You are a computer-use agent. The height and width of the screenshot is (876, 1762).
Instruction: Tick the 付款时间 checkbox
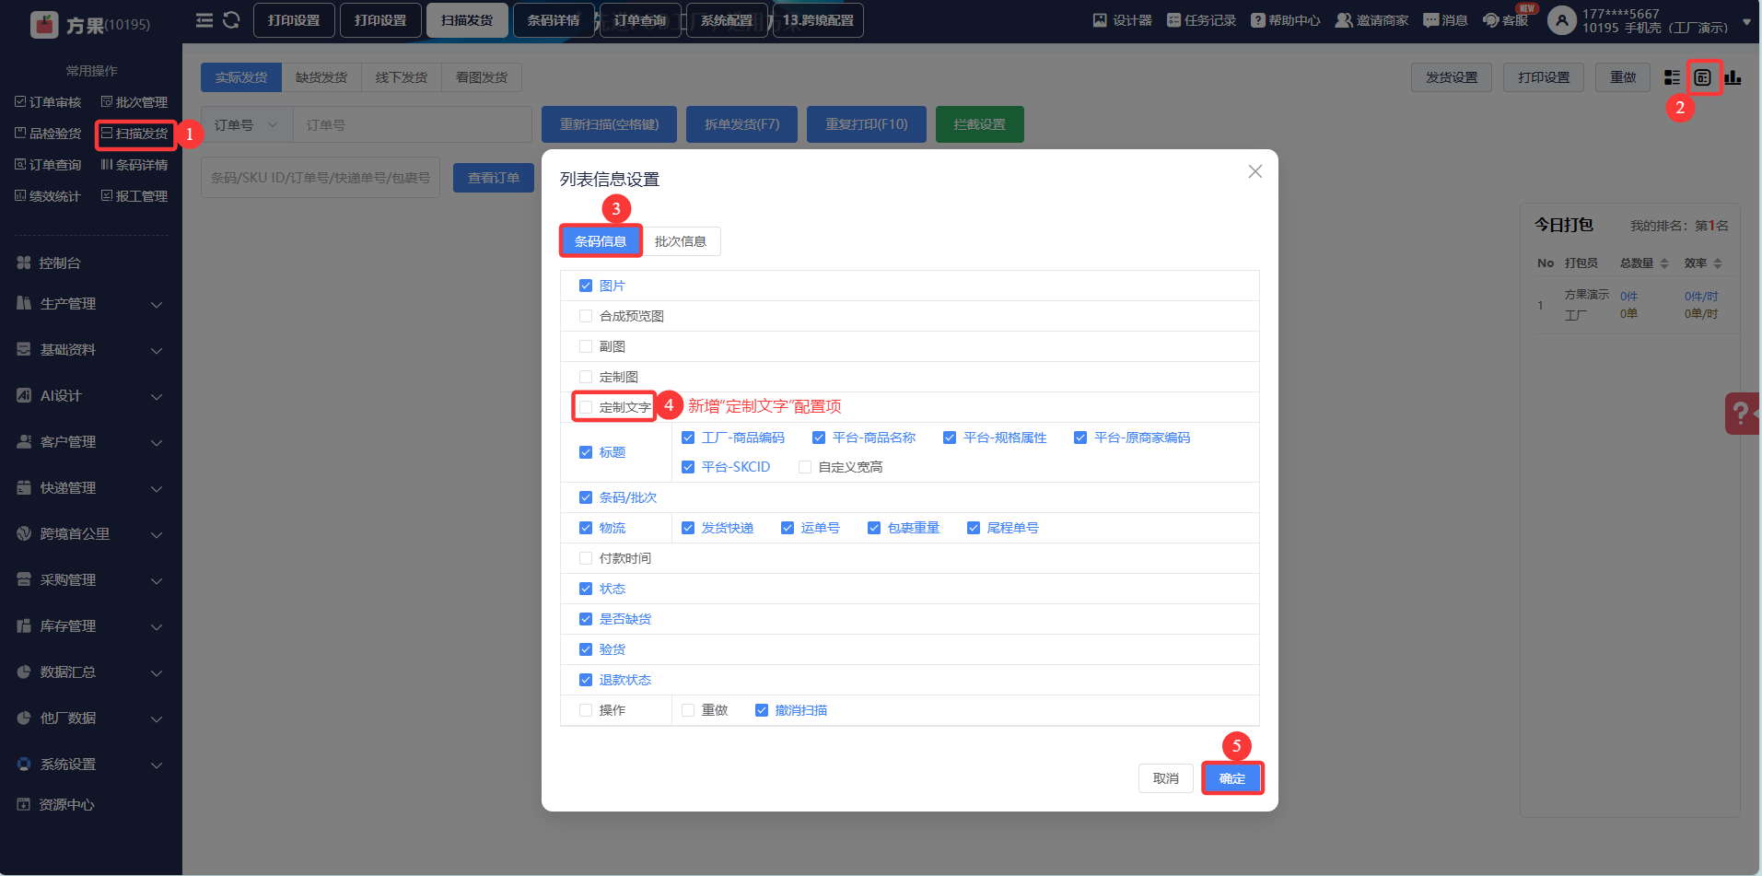pyautogui.click(x=586, y=558)
